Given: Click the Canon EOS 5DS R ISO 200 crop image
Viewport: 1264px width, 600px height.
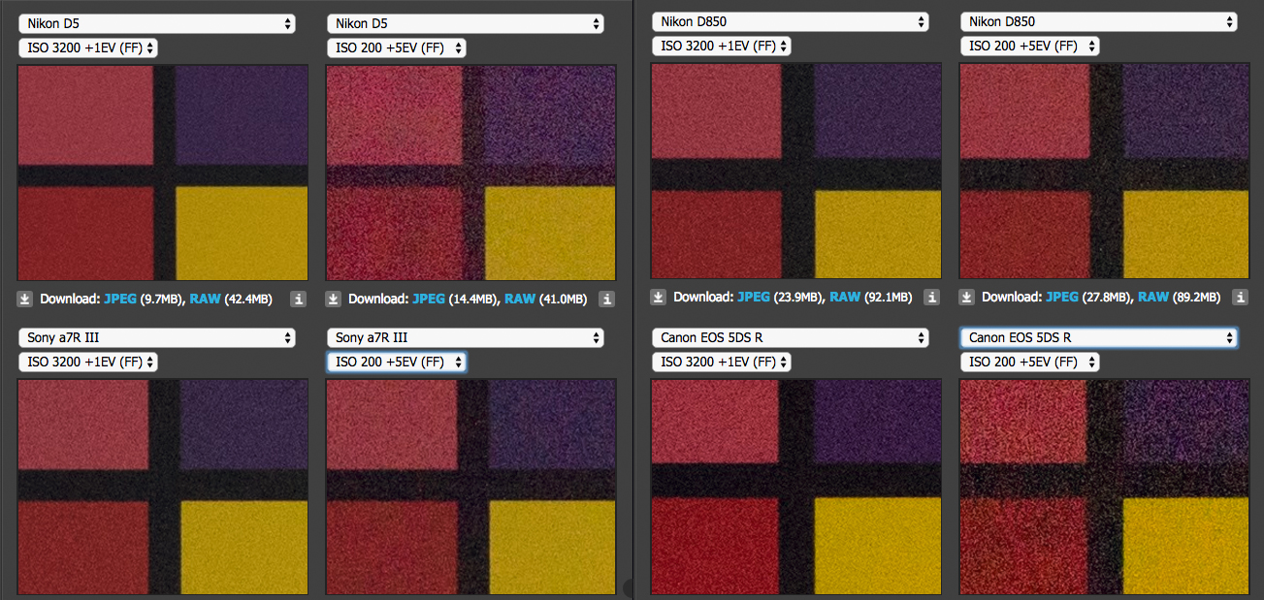Looking at the screenshot, I should coord(1103,486).
